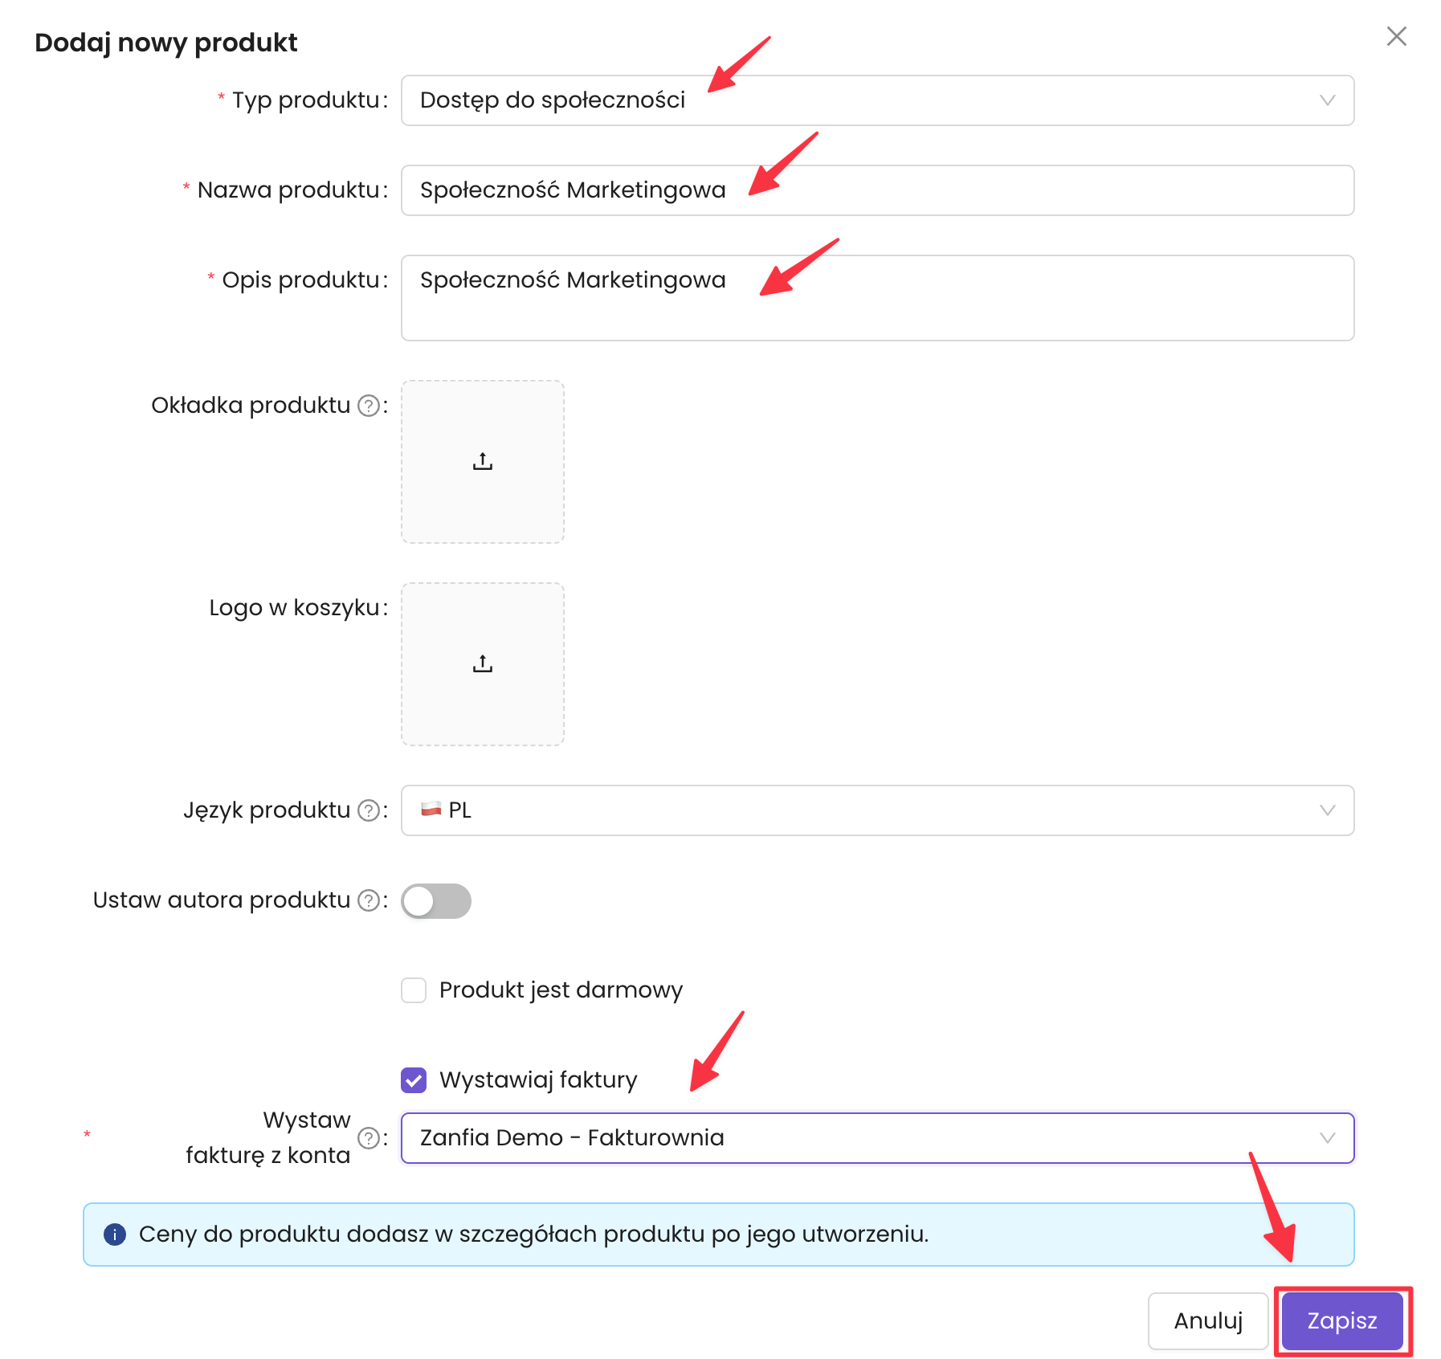Uncheck the Wystawiaj faktury checkbox
The height and width of the screenshot is (1359, 1441).
tap(414, 1080)
